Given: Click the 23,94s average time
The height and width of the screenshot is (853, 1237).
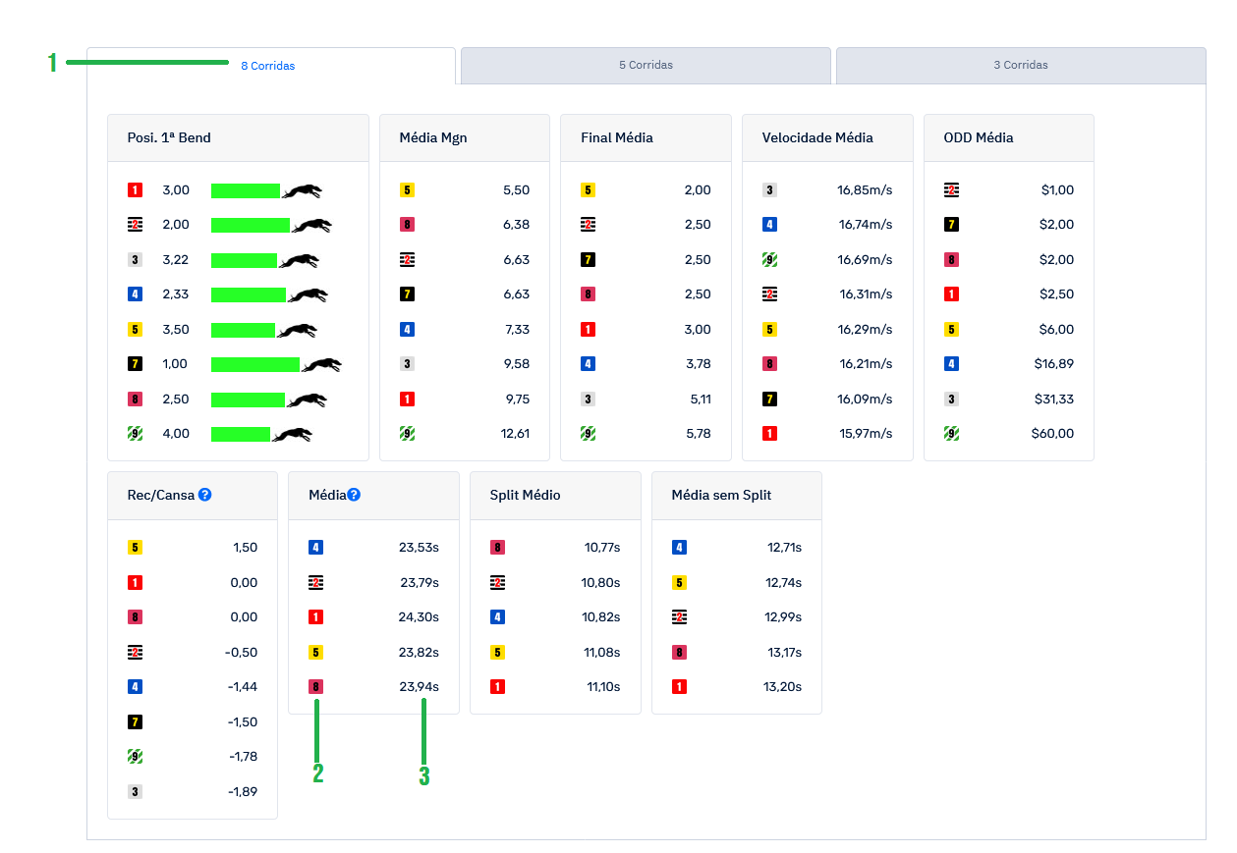Looking at the screenshot, I should click(419, 687).
